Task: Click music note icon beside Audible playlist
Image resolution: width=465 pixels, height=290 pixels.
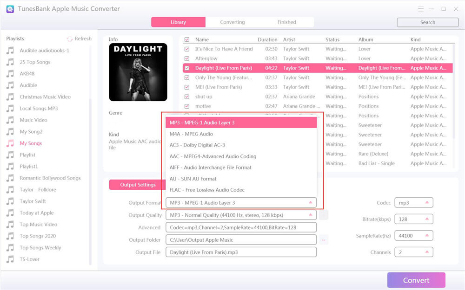Action: 10,85
